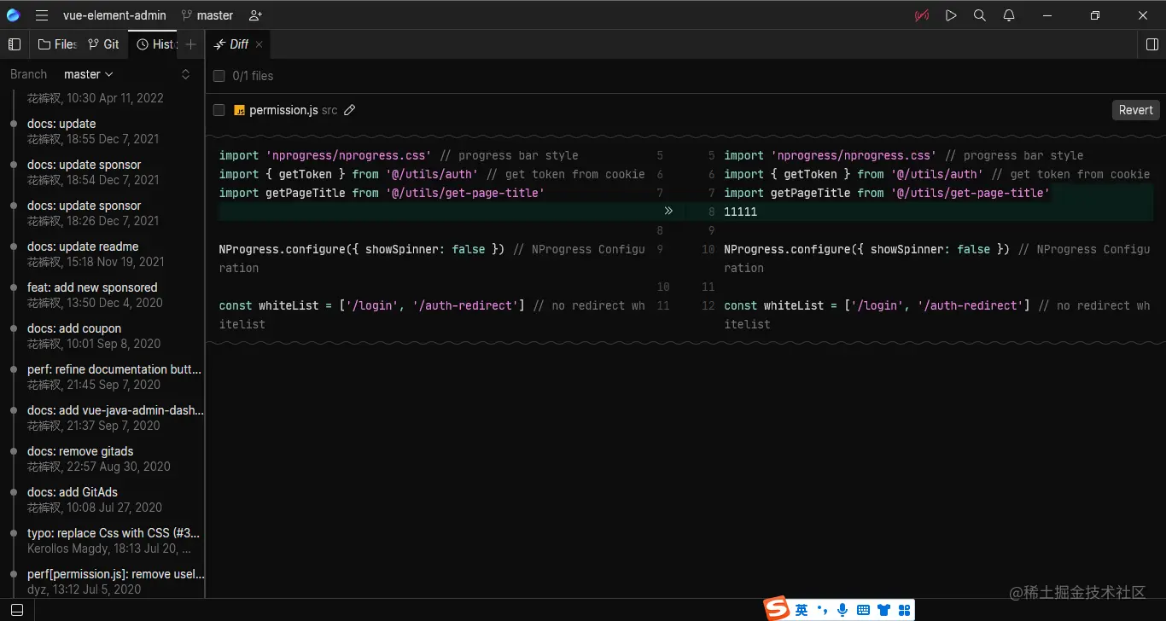Toggle the 英 language indicator in Sogou bar
The height and width of the screenshot is (621, 1166).
[x=802, y=609]
